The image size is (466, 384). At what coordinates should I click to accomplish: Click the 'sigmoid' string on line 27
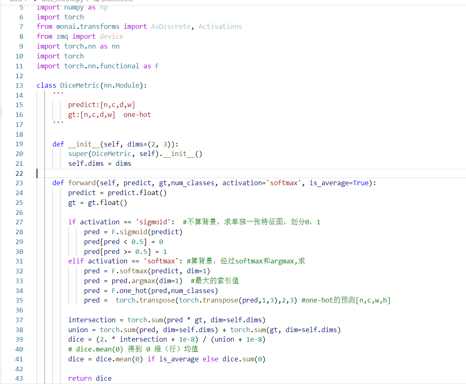point(153,222)
